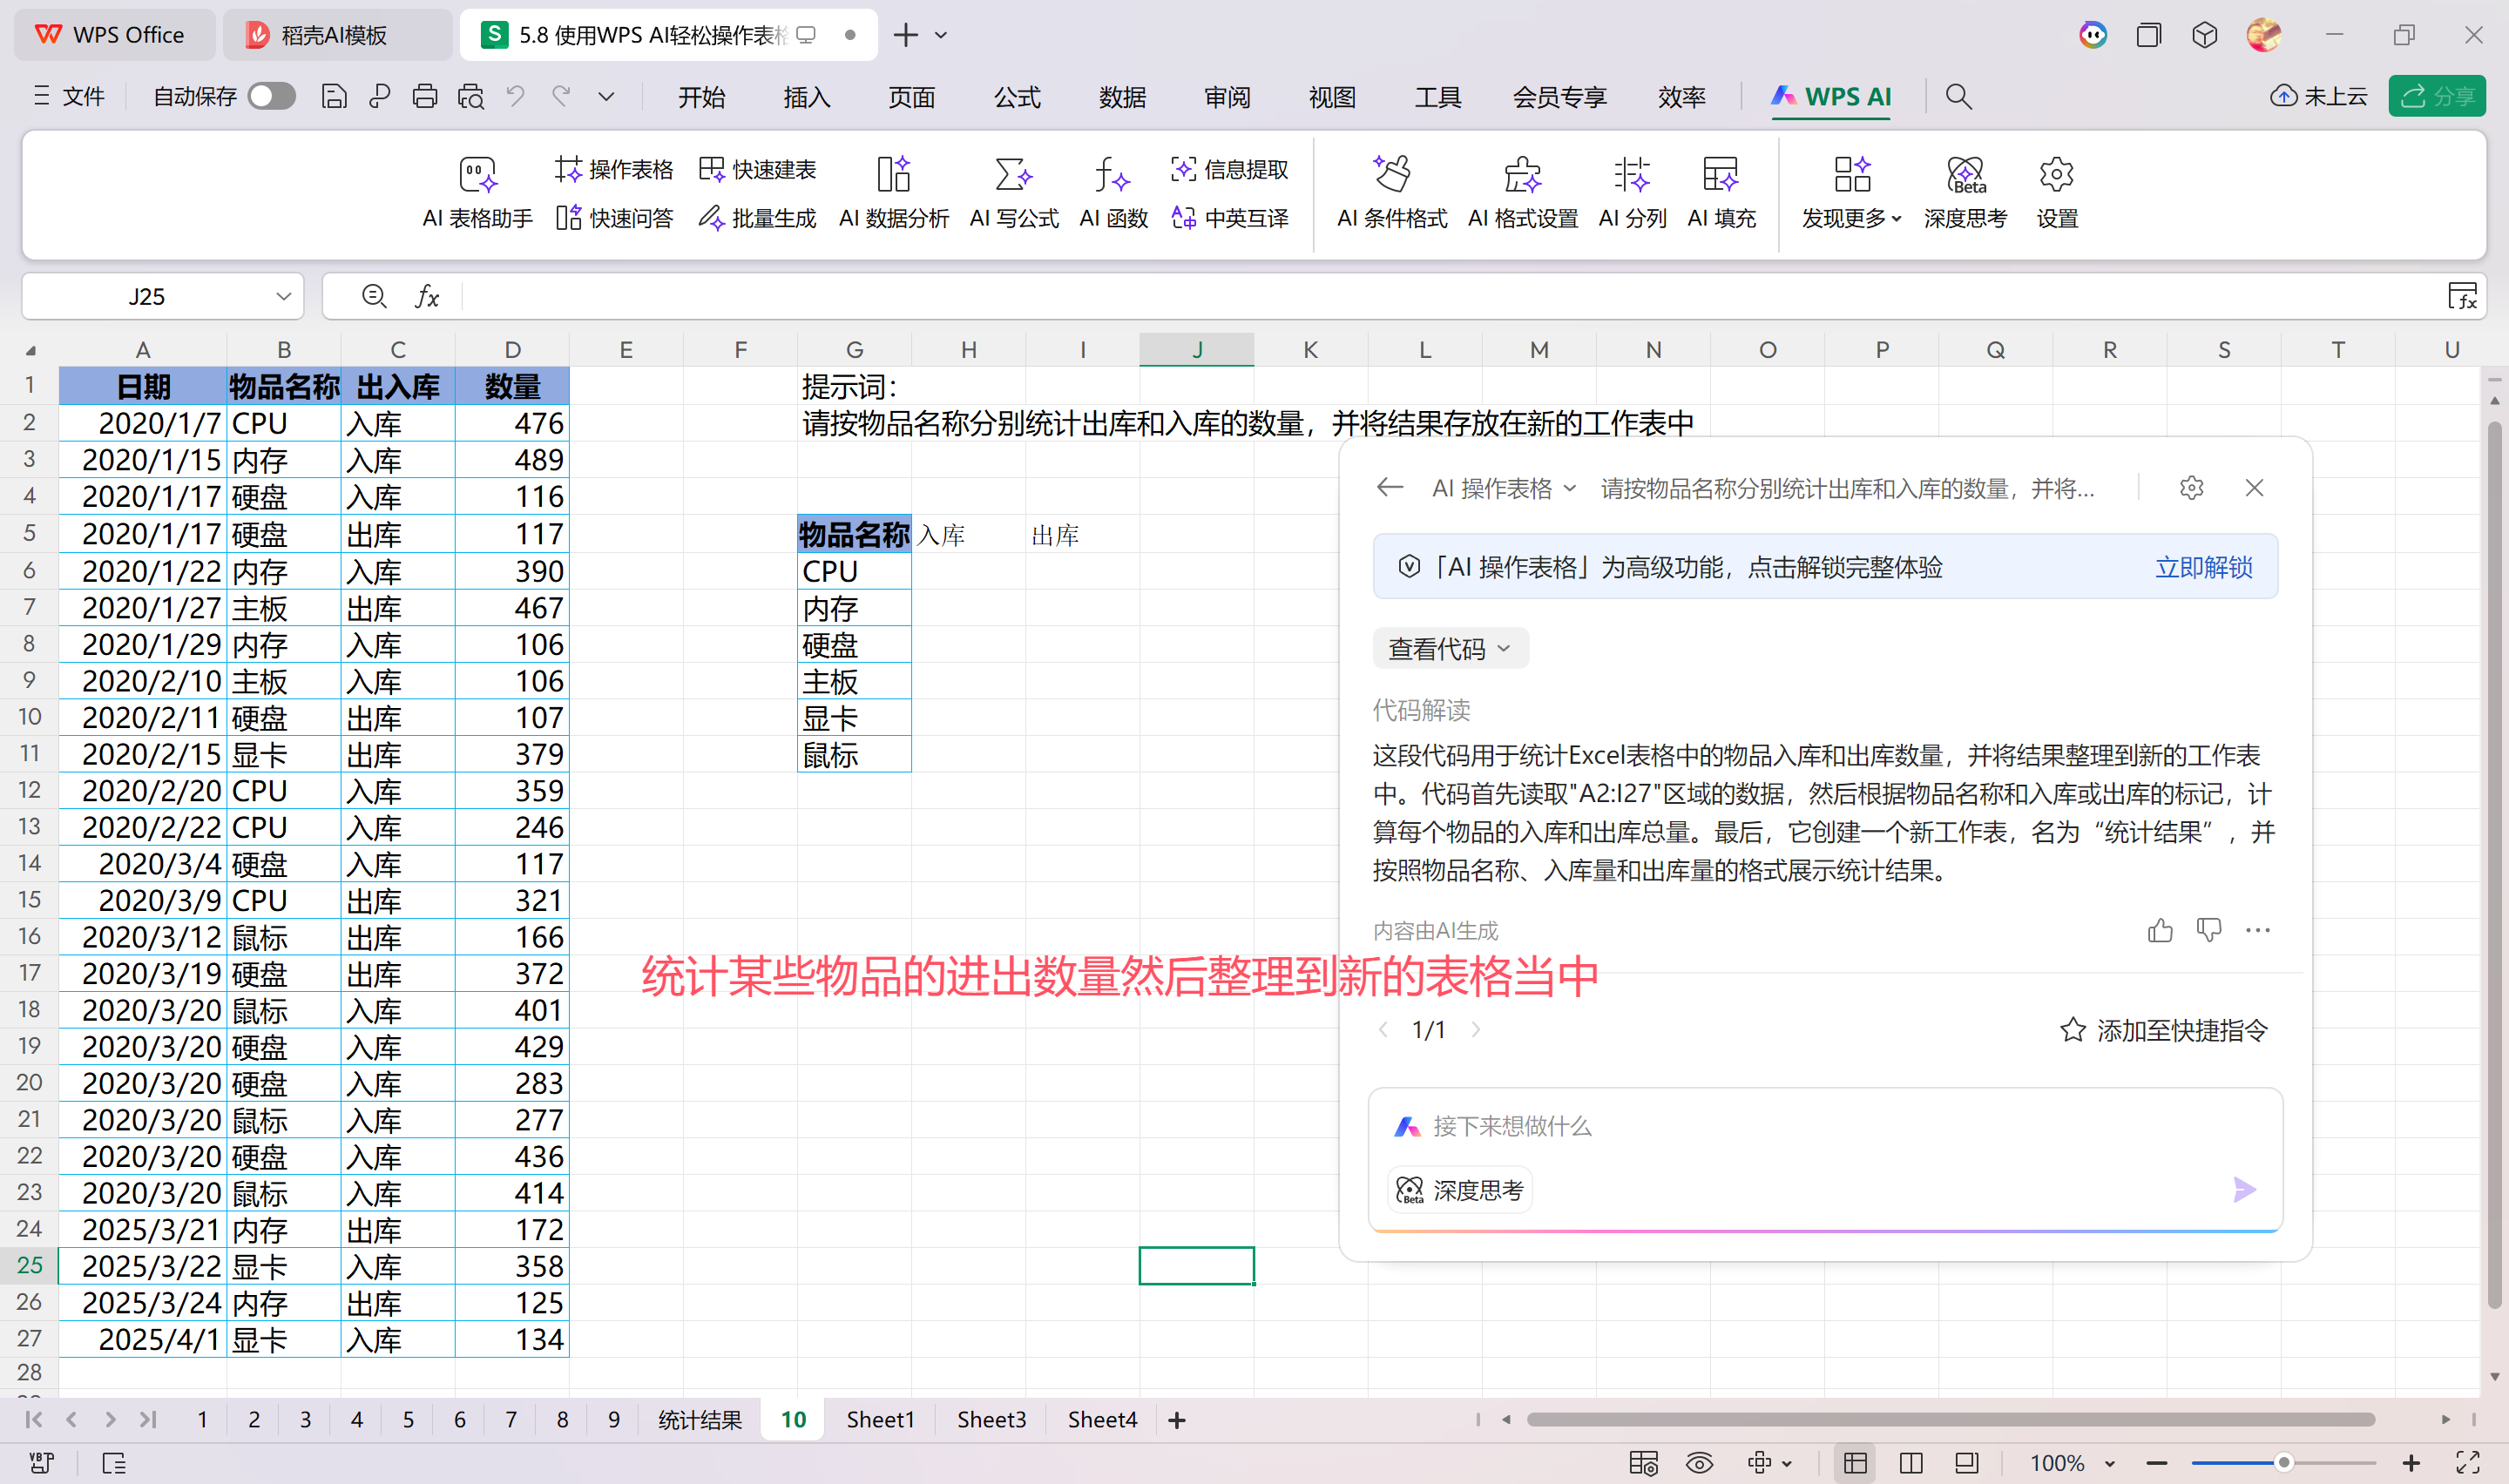Open 快速问答 tool
Image resolution: width=2509 pixels, height=1484 pixels.
pyautogui.click(x=614, y=217)
